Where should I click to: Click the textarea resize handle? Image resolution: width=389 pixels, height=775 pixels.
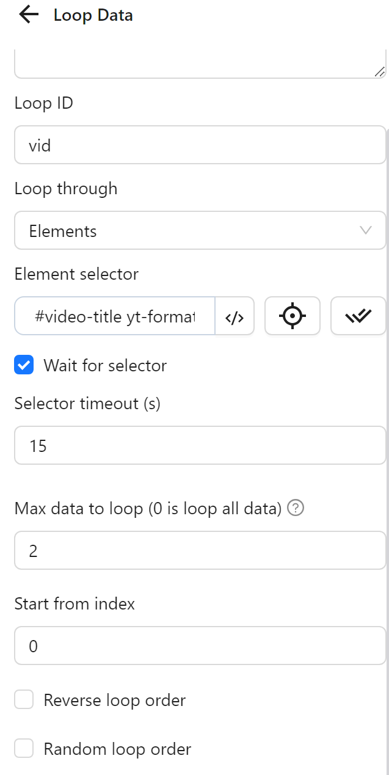click(379, 71)
